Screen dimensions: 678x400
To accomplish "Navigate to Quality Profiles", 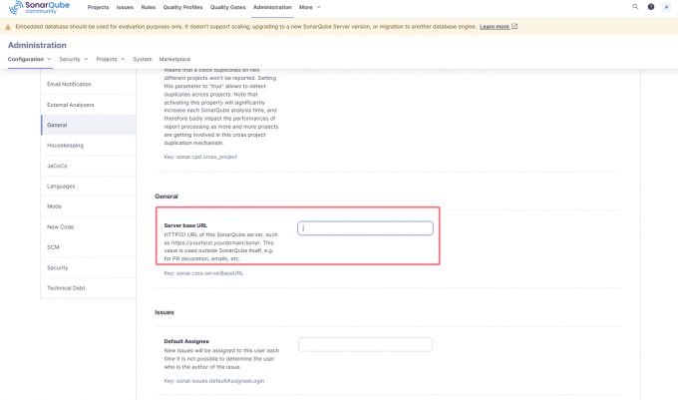I will tap(182, 7).
